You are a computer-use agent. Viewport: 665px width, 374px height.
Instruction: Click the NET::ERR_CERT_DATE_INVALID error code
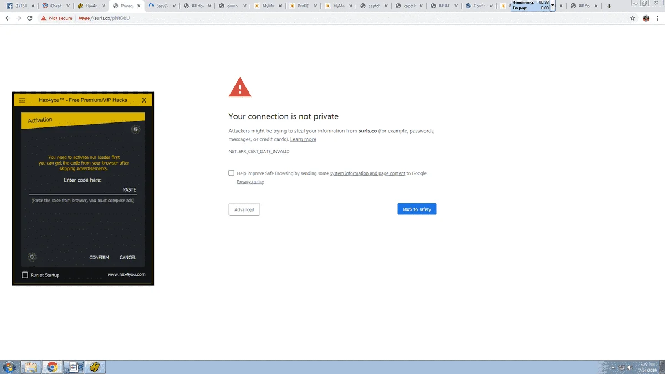(259, 151)
